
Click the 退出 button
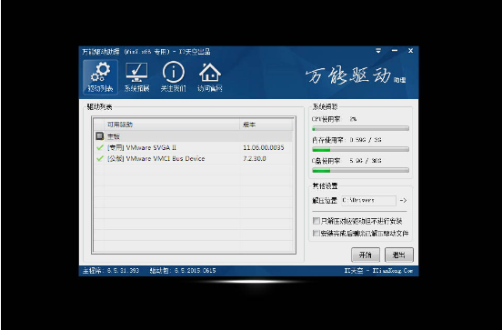click(x=399, y=255)
